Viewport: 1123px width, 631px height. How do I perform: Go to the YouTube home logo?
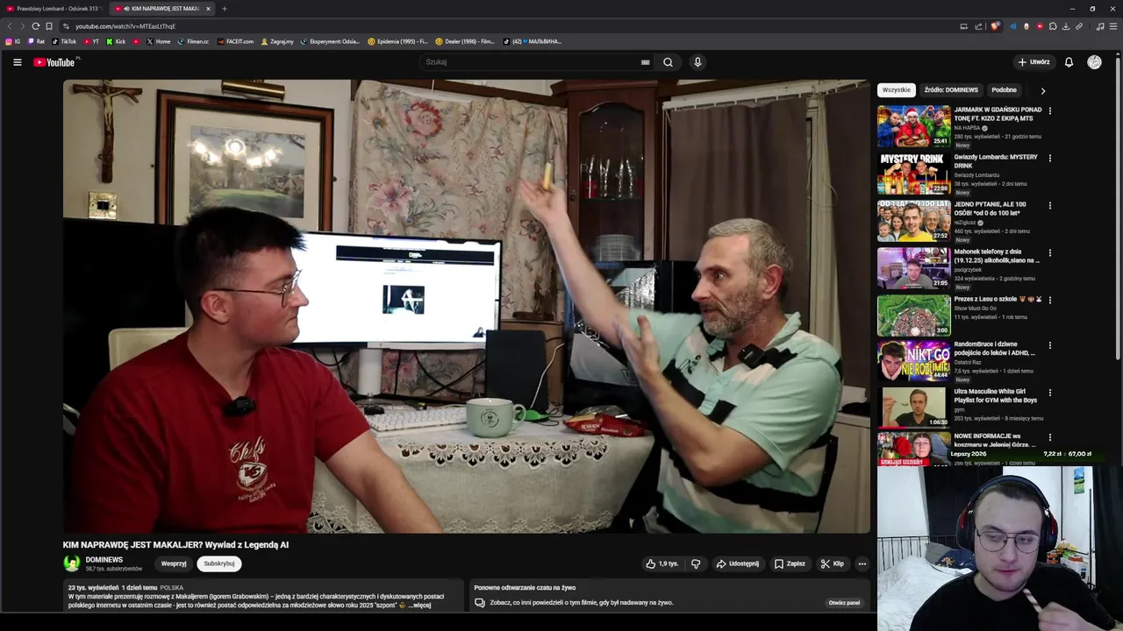pyautogui.click(x=54, y=62)
